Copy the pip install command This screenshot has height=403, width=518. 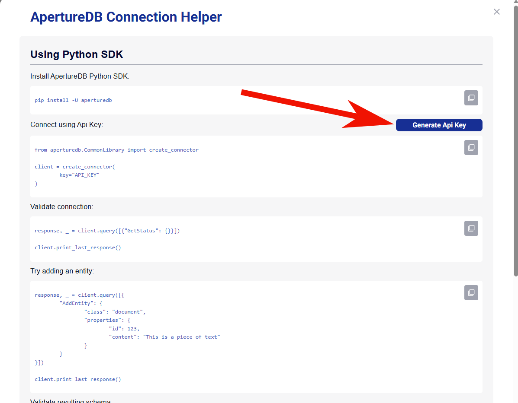pos(471,98)
